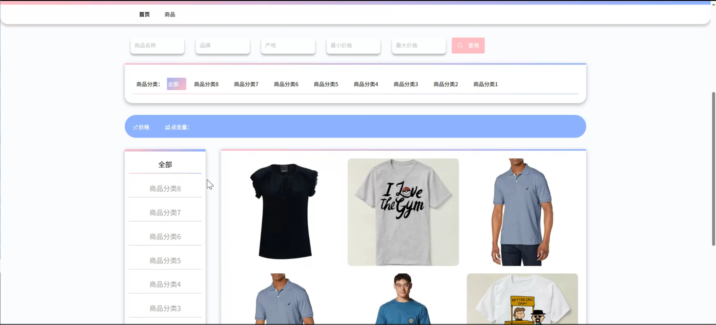The image size is (716, 325).
Task: Focus the 商品名称 search field
Action: [157, 46]
